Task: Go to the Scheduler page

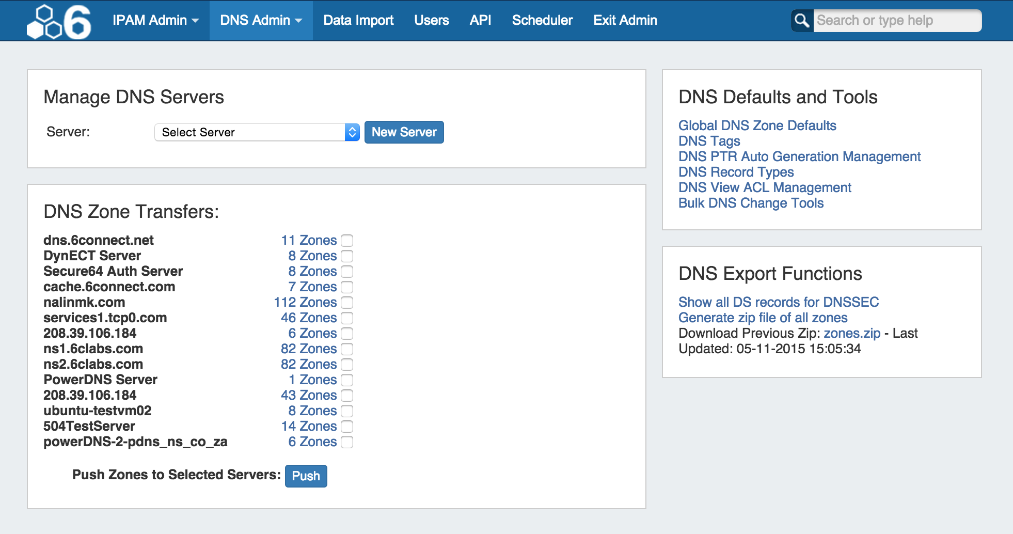Action: [542, 21]
